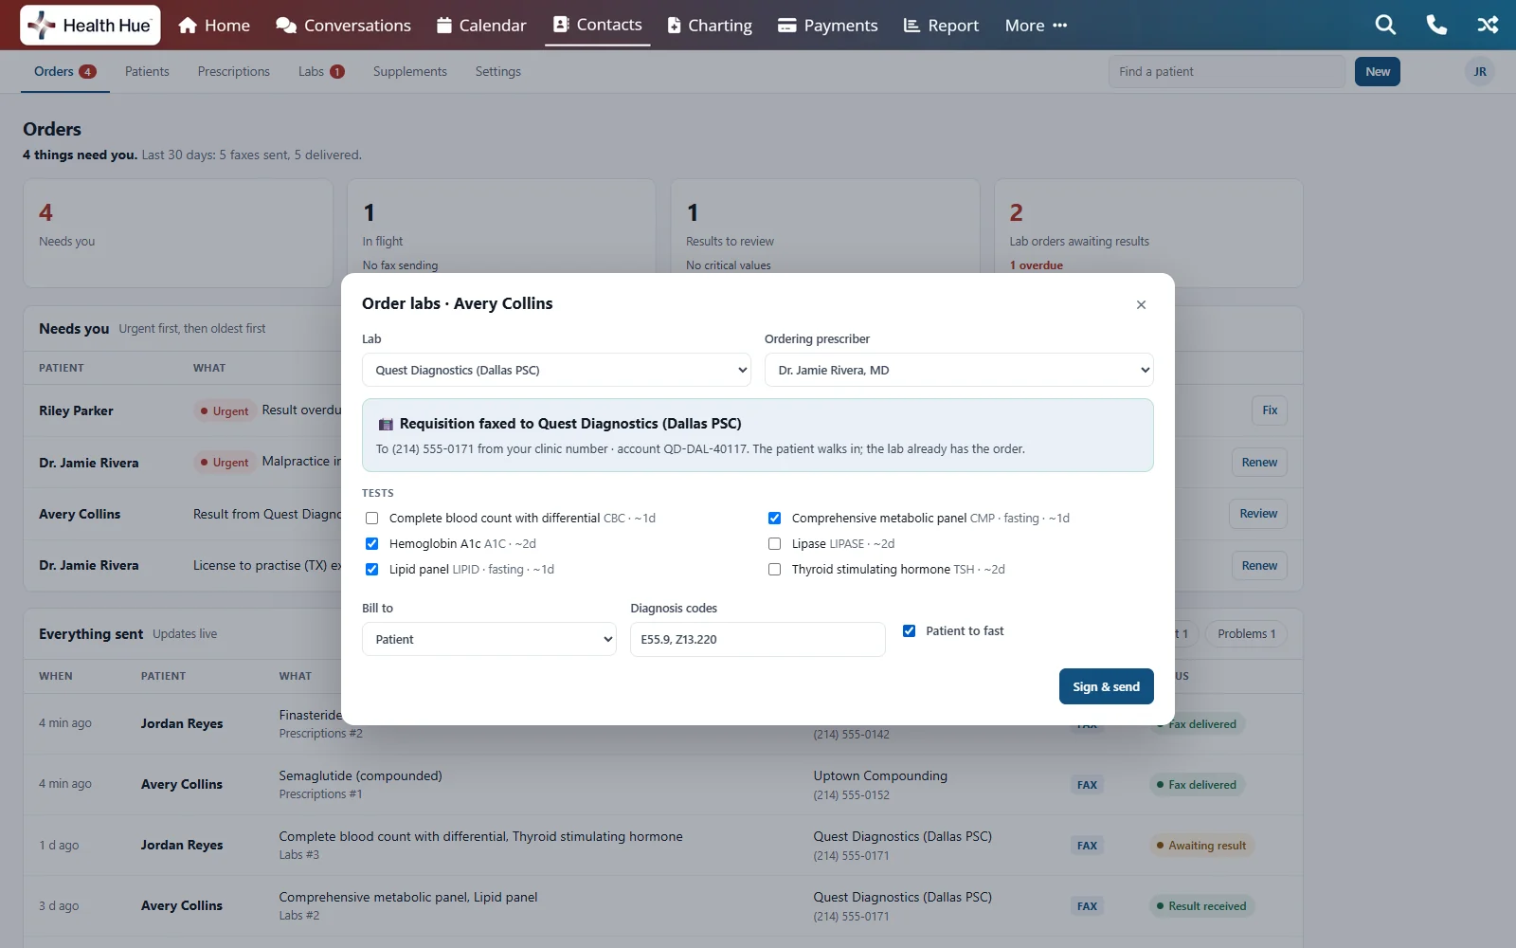Click the Home house icon

pos(188,26)
